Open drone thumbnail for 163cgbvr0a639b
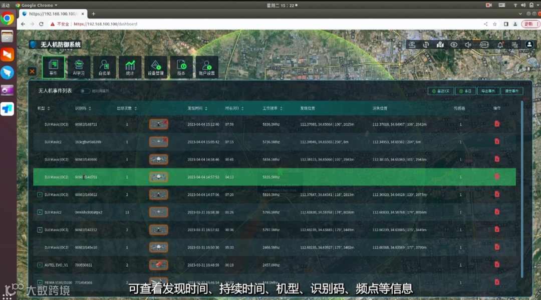This screenshot has height=300, width=541. (158, 141)
